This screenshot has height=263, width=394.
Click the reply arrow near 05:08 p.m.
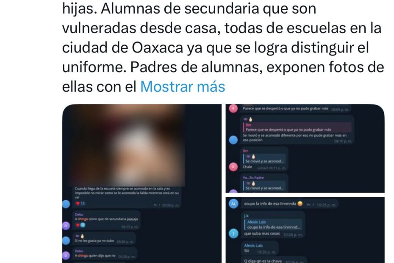tap(155, 205)
